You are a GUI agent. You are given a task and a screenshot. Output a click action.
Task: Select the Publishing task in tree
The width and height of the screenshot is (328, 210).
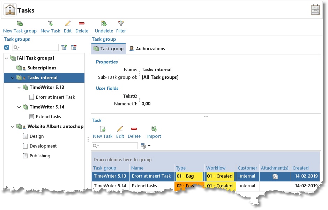coord(40,156)
